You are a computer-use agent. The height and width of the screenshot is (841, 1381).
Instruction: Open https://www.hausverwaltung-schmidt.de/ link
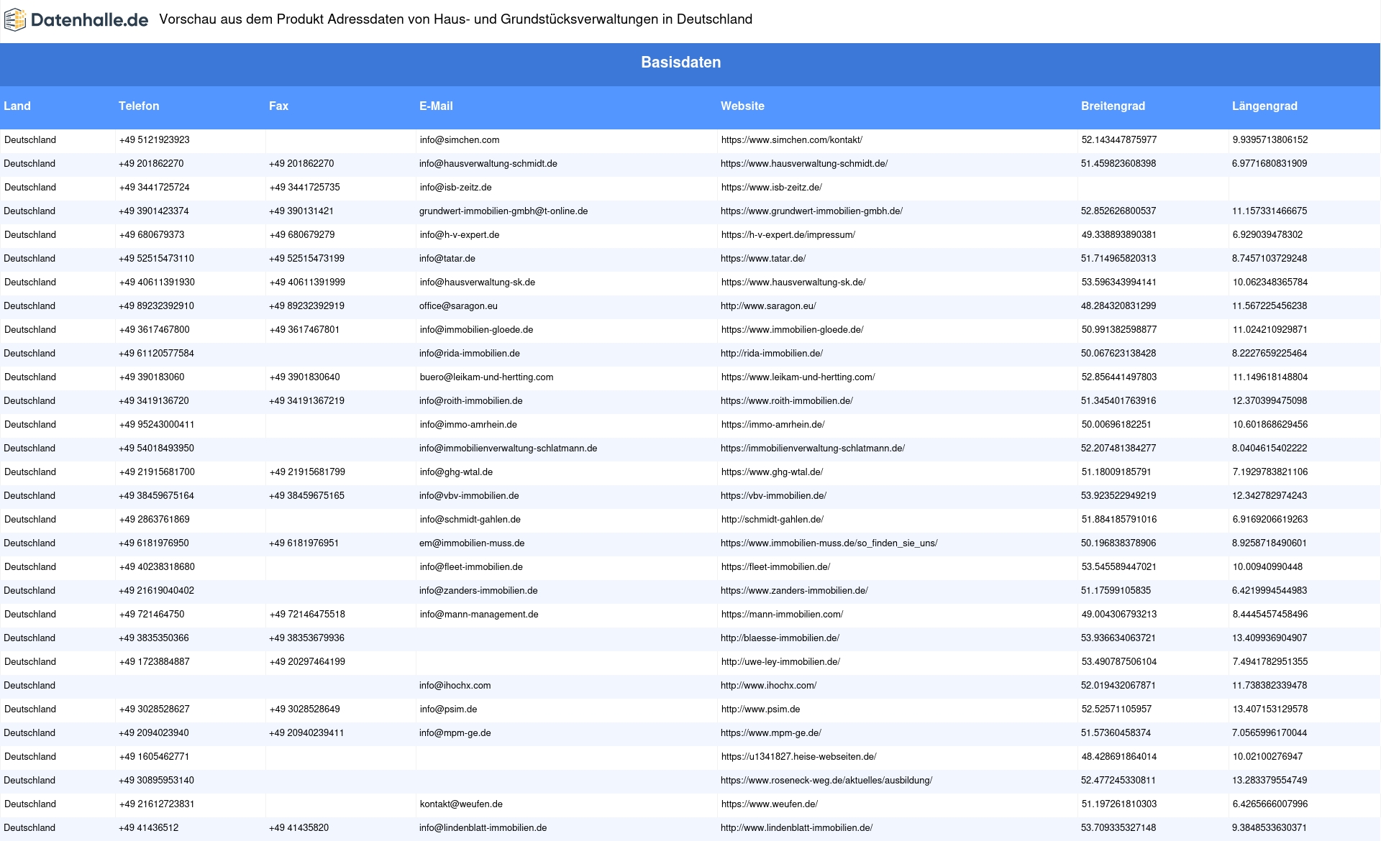804,164
